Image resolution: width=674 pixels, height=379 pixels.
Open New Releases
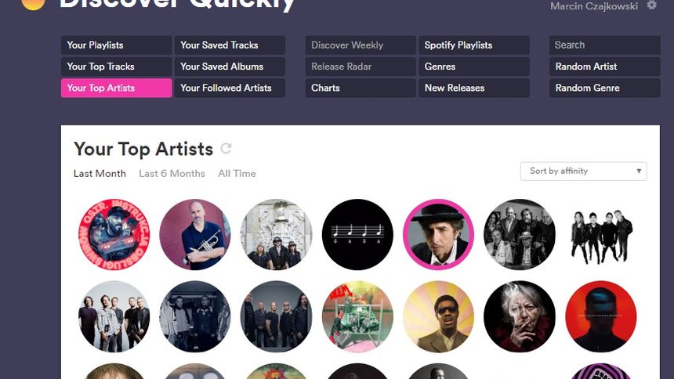473,88
